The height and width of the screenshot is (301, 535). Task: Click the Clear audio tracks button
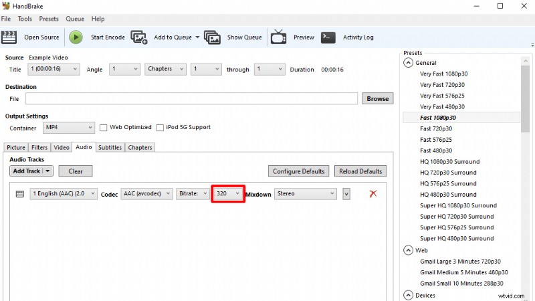[x=76, y=171]
